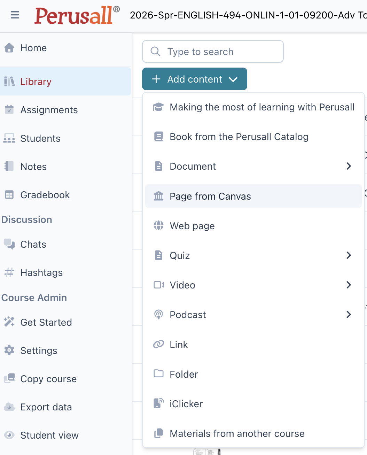Click the Hashtags pound icon
Viewport: 367px width, 455px height.
9,272
